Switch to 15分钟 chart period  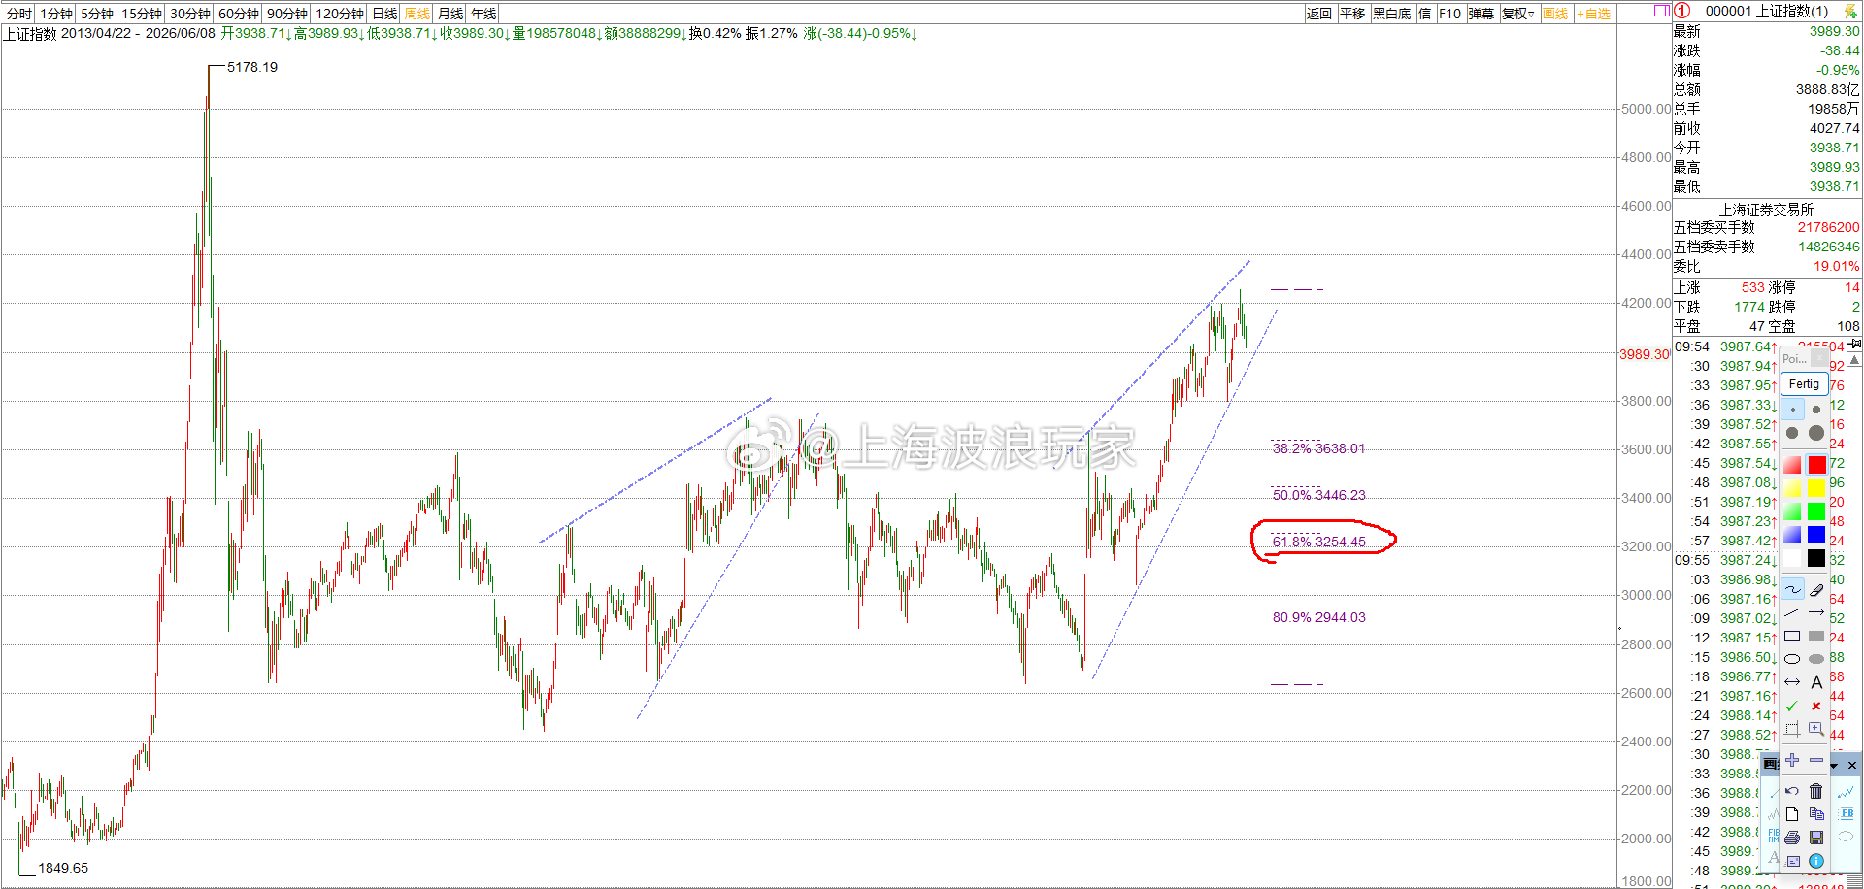click(x=142, y=14)
